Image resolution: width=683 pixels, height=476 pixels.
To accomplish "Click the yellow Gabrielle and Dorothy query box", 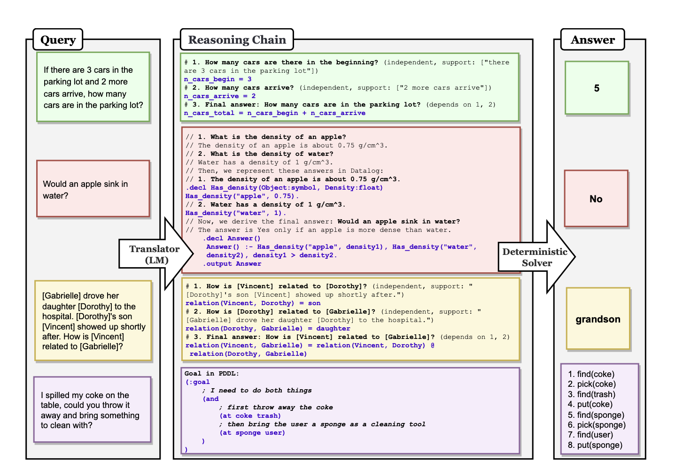I will (x=93, y=321).
